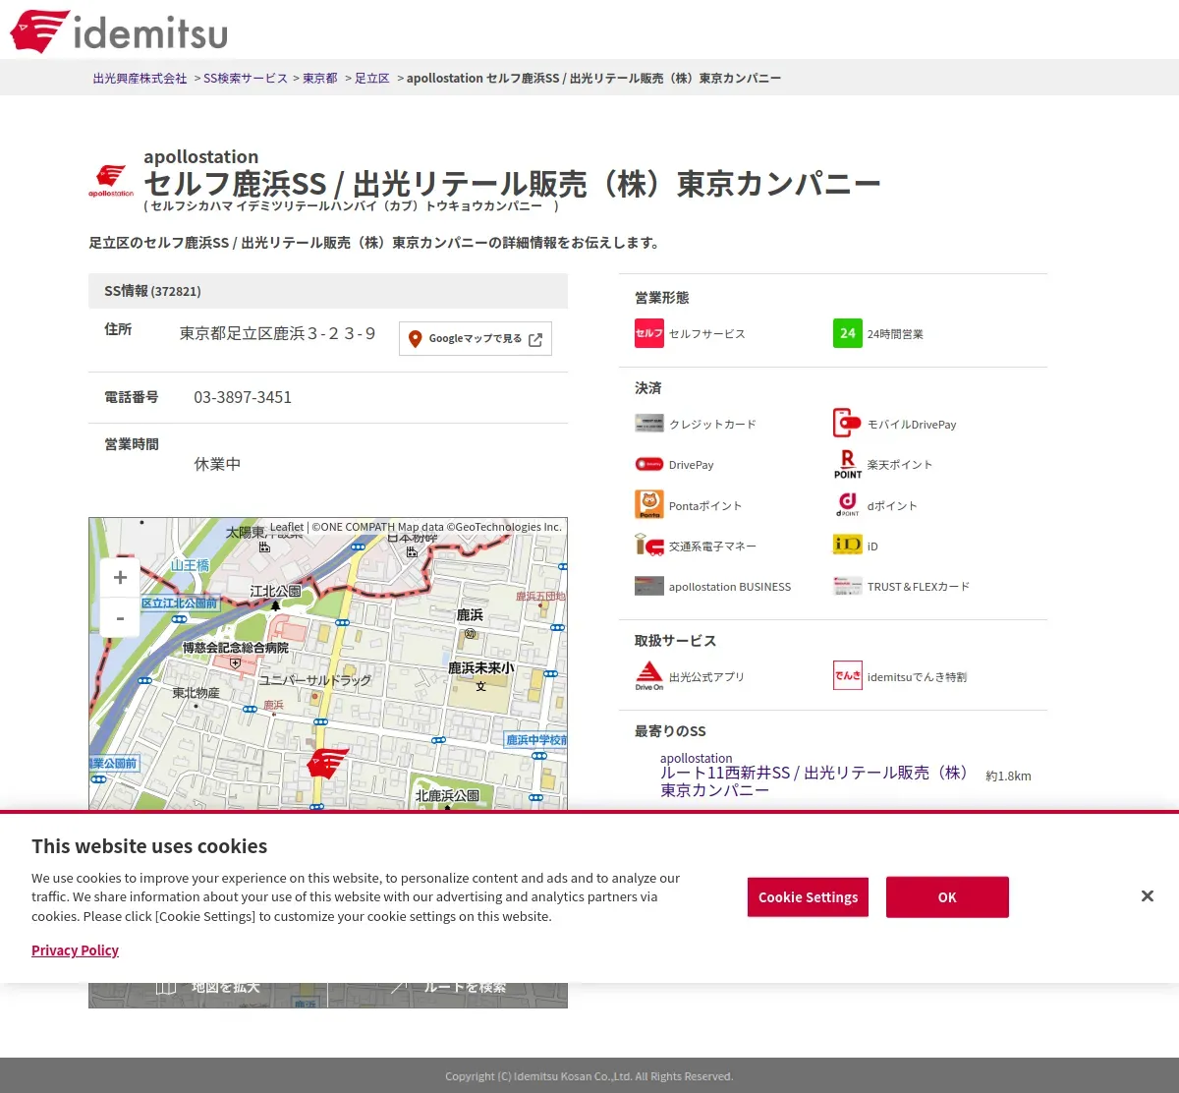Click the セルフサービス label
This screenshot has width=1179, height=1093.
point(707,334)
